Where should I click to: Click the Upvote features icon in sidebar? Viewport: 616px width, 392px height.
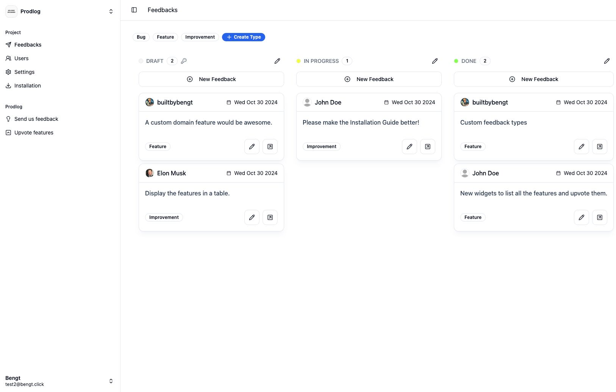coord(8,133)
